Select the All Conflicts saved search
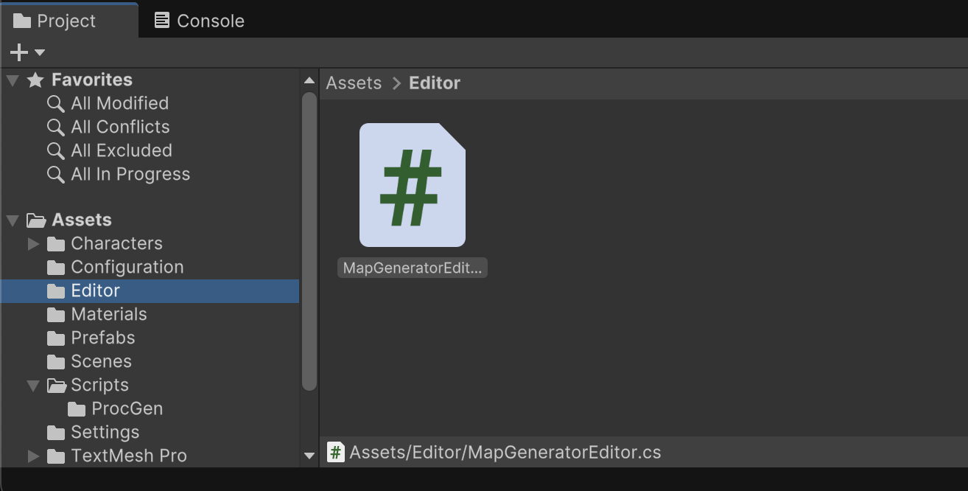968x491 pixels. 120,127
